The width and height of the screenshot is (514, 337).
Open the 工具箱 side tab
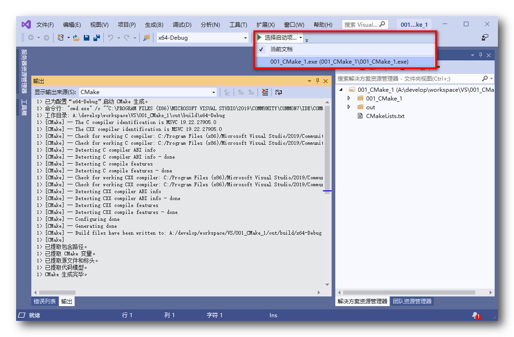pyautogui.click(x=23, y=107)
